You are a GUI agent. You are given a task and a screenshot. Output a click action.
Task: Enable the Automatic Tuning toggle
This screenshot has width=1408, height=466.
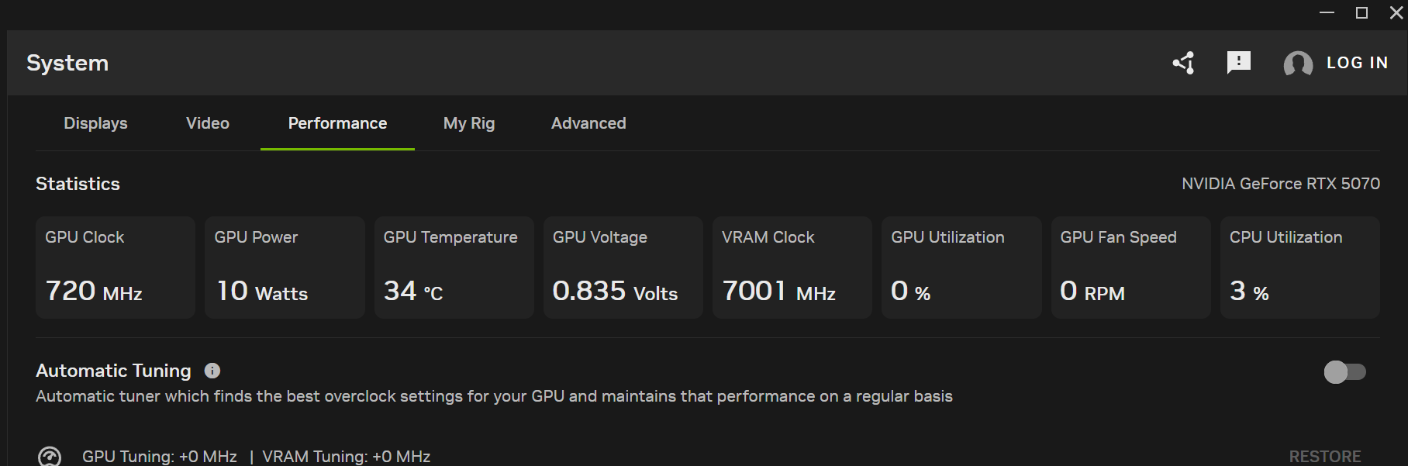click(x=1344, y=372)
